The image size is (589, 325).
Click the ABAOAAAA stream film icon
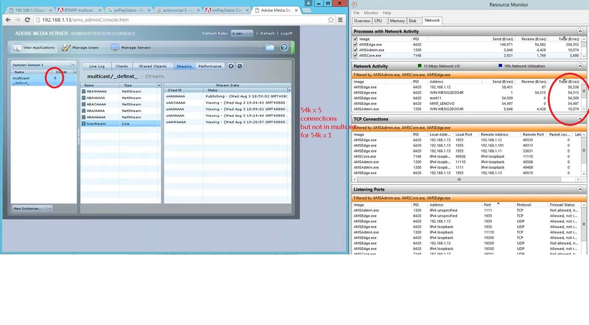click(84, 104)
